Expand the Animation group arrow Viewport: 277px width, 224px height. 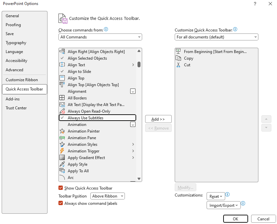pyautogui.click(x=133, y=124)
